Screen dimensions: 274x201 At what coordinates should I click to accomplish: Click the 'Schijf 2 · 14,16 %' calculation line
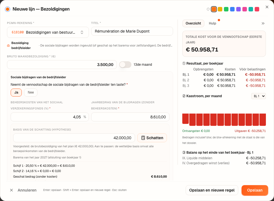(37, 171)
